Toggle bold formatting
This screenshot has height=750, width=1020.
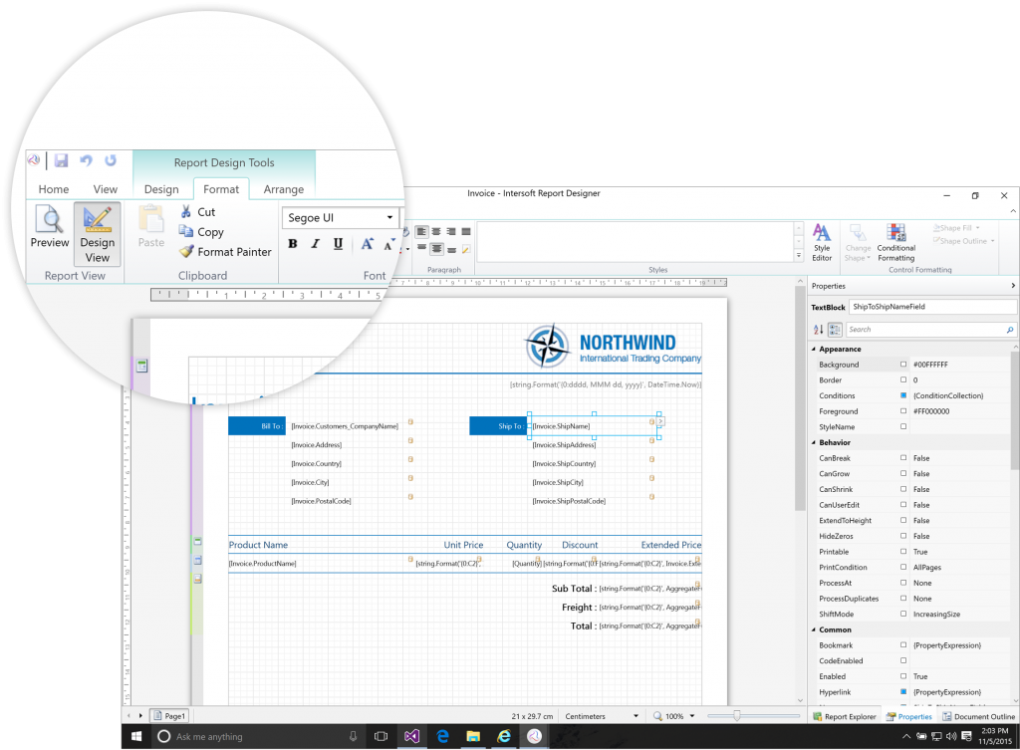pyautogui.click(x=293, y=244)
